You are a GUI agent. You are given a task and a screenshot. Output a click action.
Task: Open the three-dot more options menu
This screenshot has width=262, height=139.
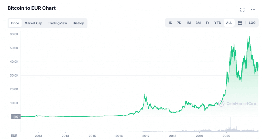[253, 10]
